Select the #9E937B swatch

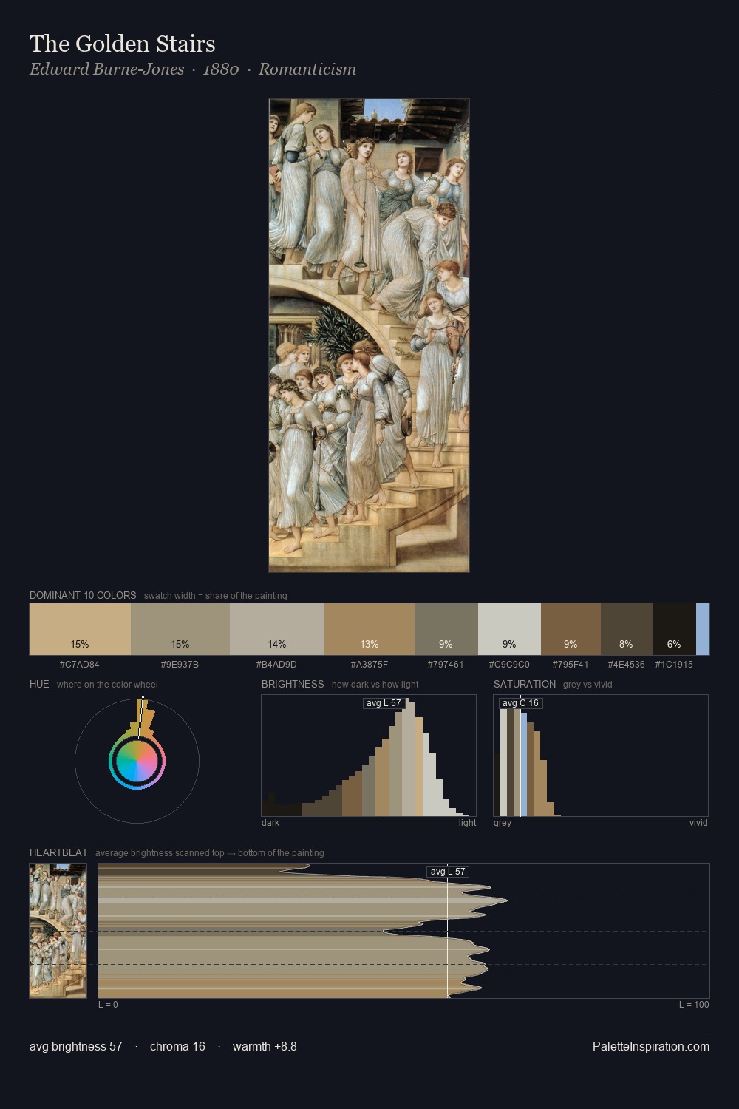180,629
